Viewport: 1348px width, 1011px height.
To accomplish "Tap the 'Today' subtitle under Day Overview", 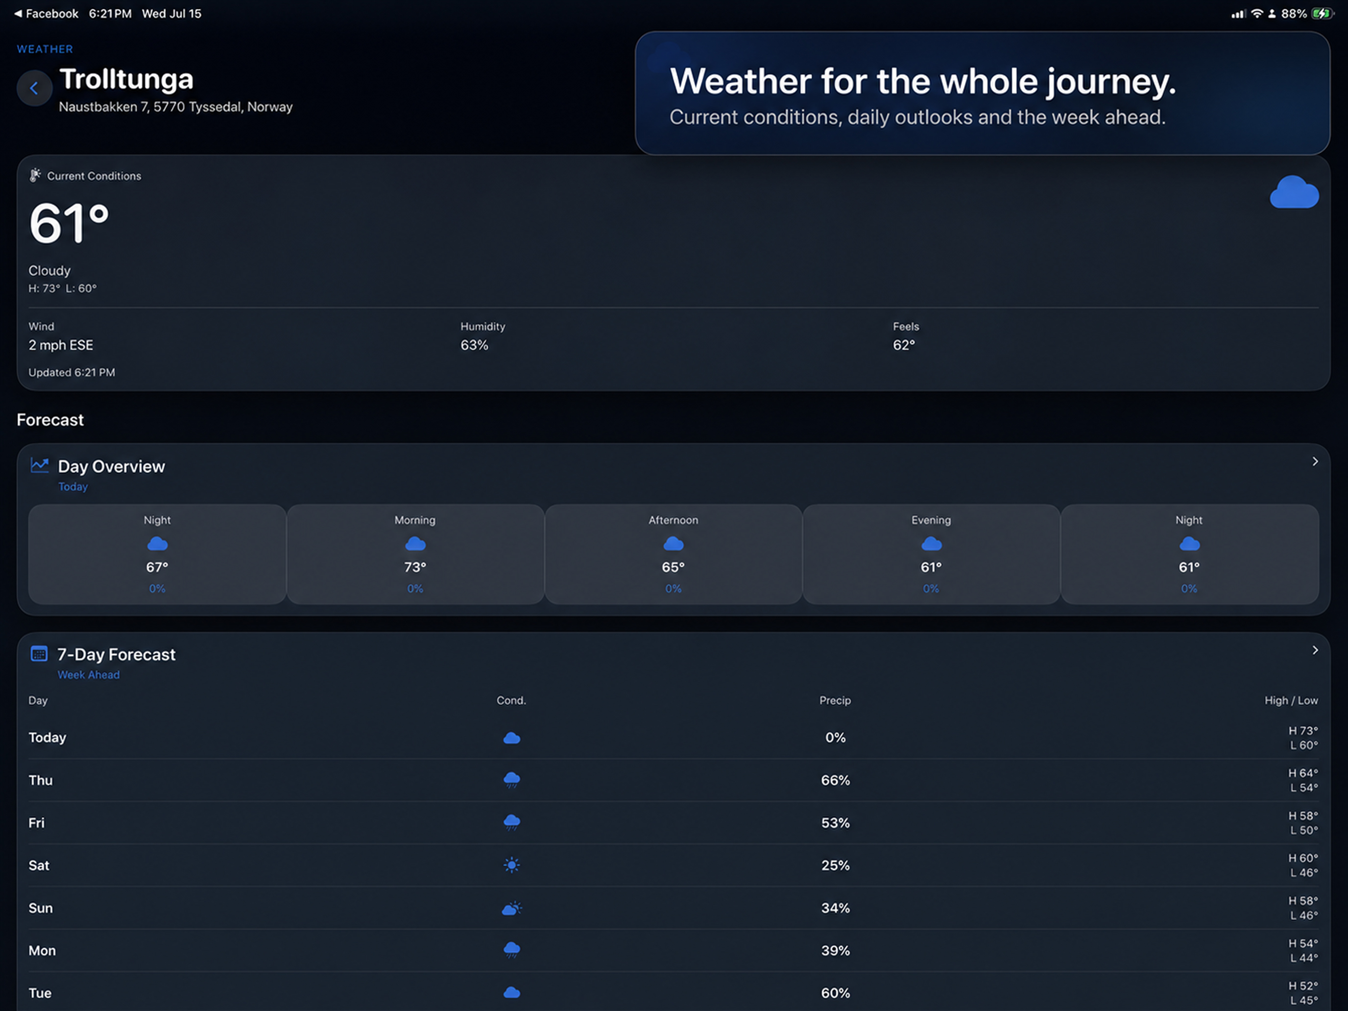I will [73, 486].
